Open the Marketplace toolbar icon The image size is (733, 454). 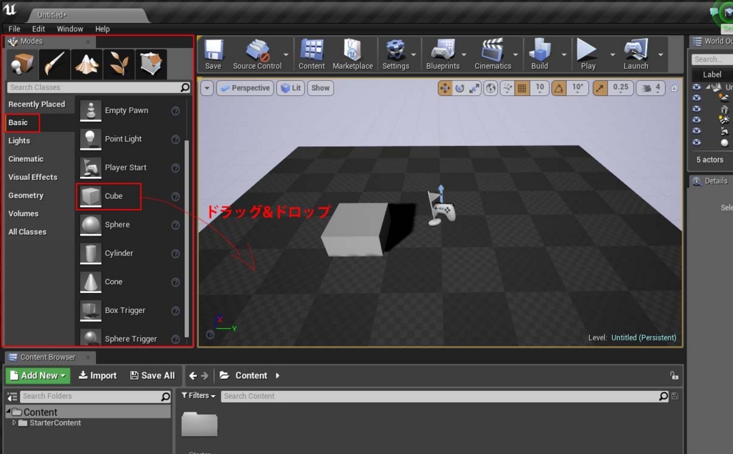coord(352,54)
